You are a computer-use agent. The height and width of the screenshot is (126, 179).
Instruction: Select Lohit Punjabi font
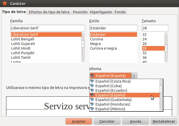(46, 53)
